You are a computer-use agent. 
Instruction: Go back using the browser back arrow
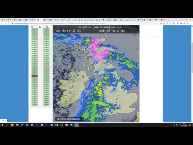(x=2, y=23)
